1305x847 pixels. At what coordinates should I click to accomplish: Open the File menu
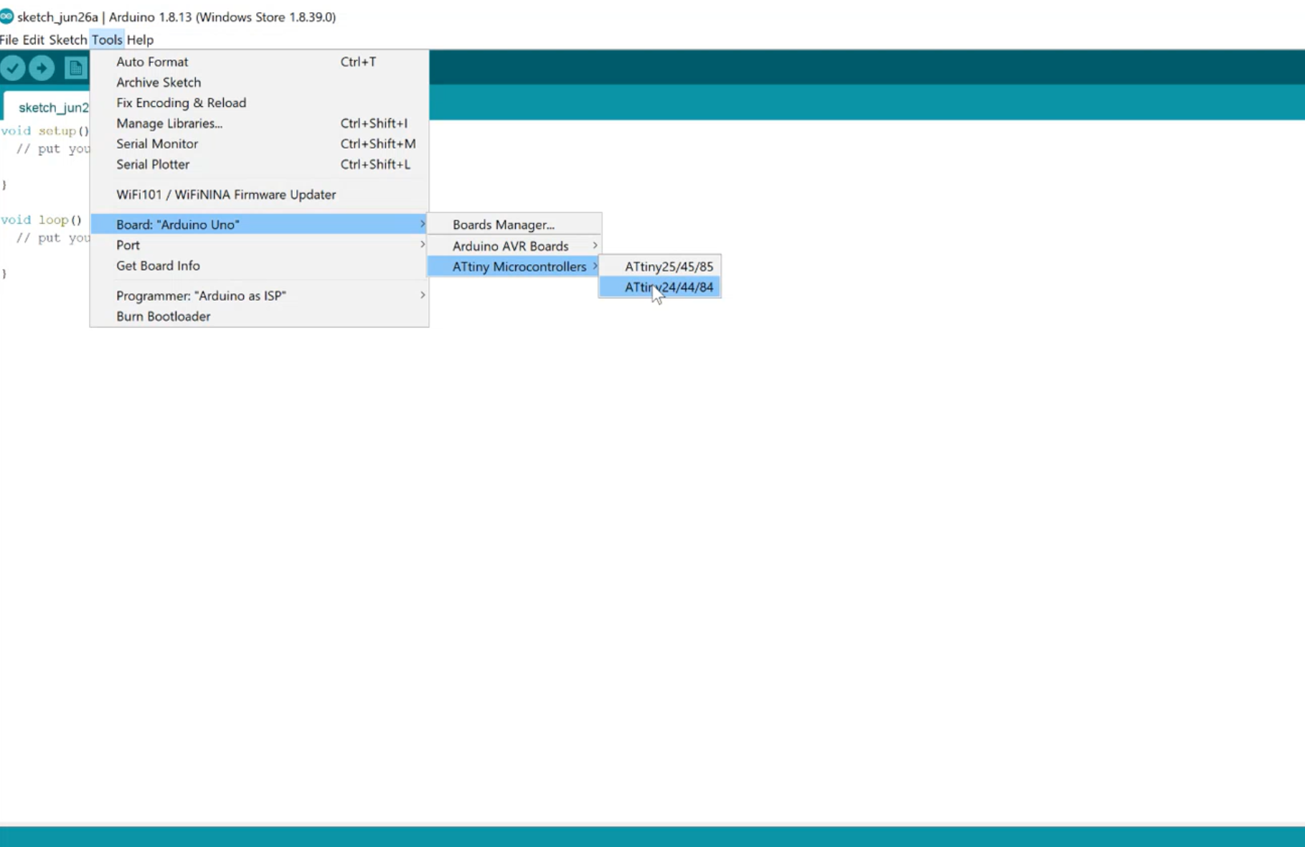[9, 39]
